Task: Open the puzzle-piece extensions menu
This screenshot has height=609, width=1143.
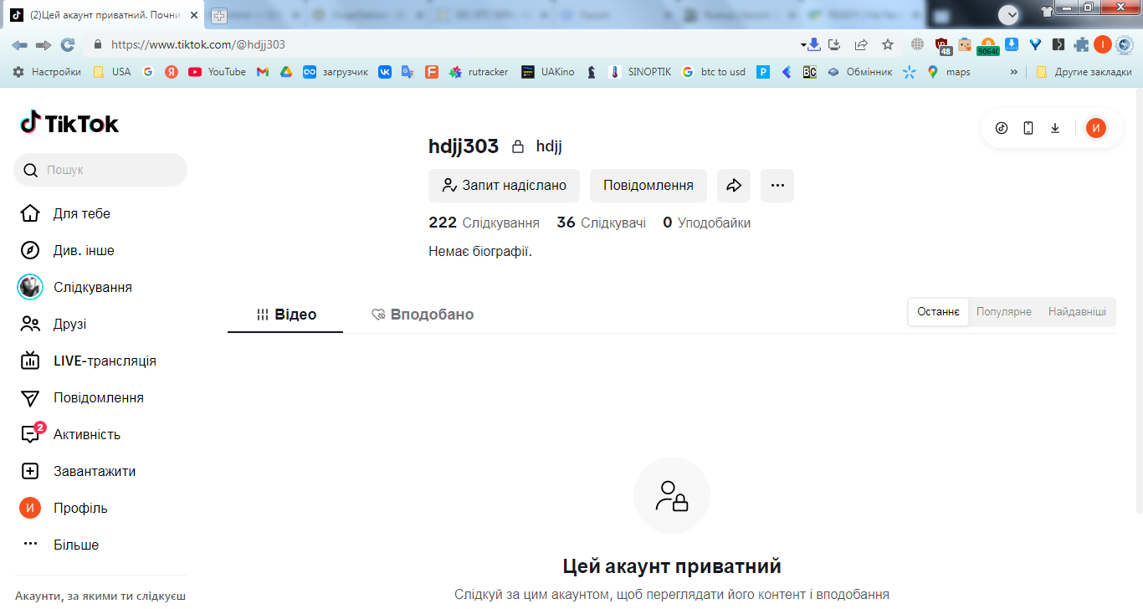Action: click(x=1082, y=44)
